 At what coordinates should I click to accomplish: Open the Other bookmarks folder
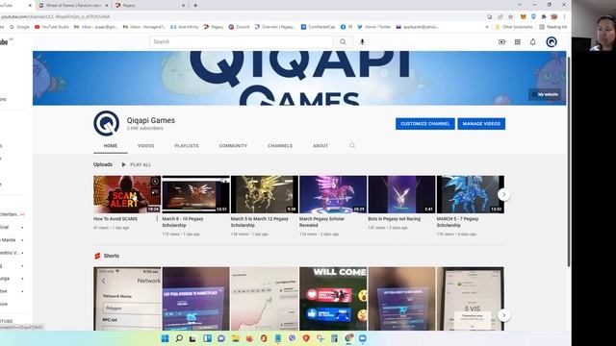click(514, 27)
